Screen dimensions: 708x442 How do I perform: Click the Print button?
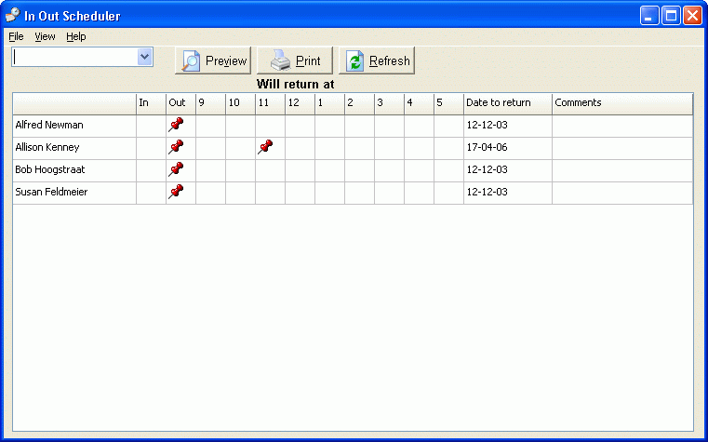[x=295, y=60]
